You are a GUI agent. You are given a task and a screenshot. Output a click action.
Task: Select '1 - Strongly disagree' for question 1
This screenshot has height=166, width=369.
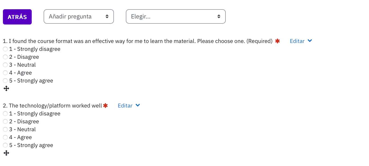tap(5, 49)
